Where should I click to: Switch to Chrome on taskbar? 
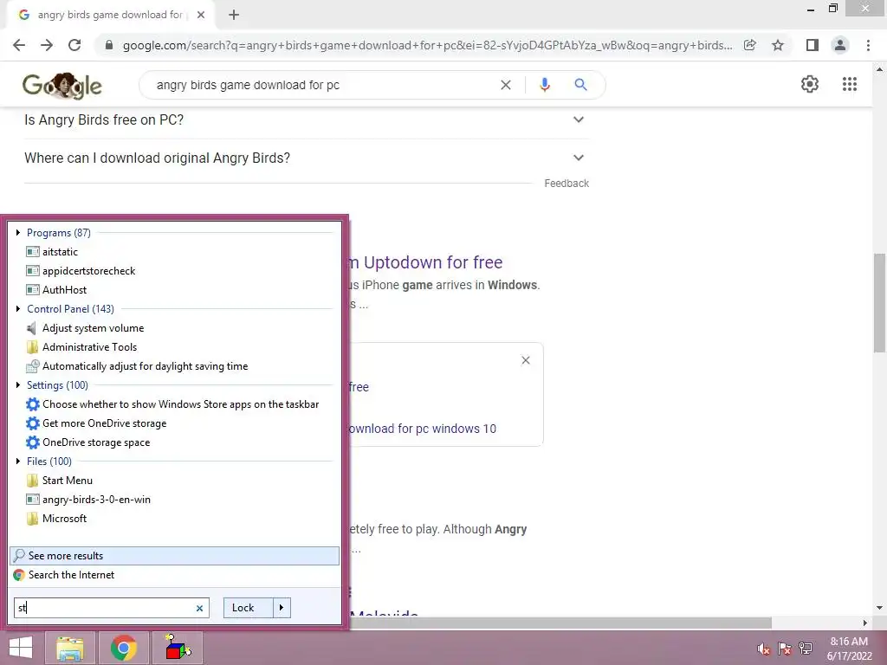tap(123, 648)
